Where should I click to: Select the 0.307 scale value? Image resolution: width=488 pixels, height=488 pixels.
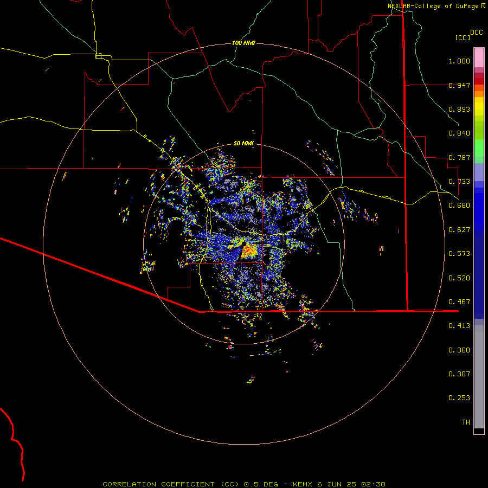pos(459,374)
